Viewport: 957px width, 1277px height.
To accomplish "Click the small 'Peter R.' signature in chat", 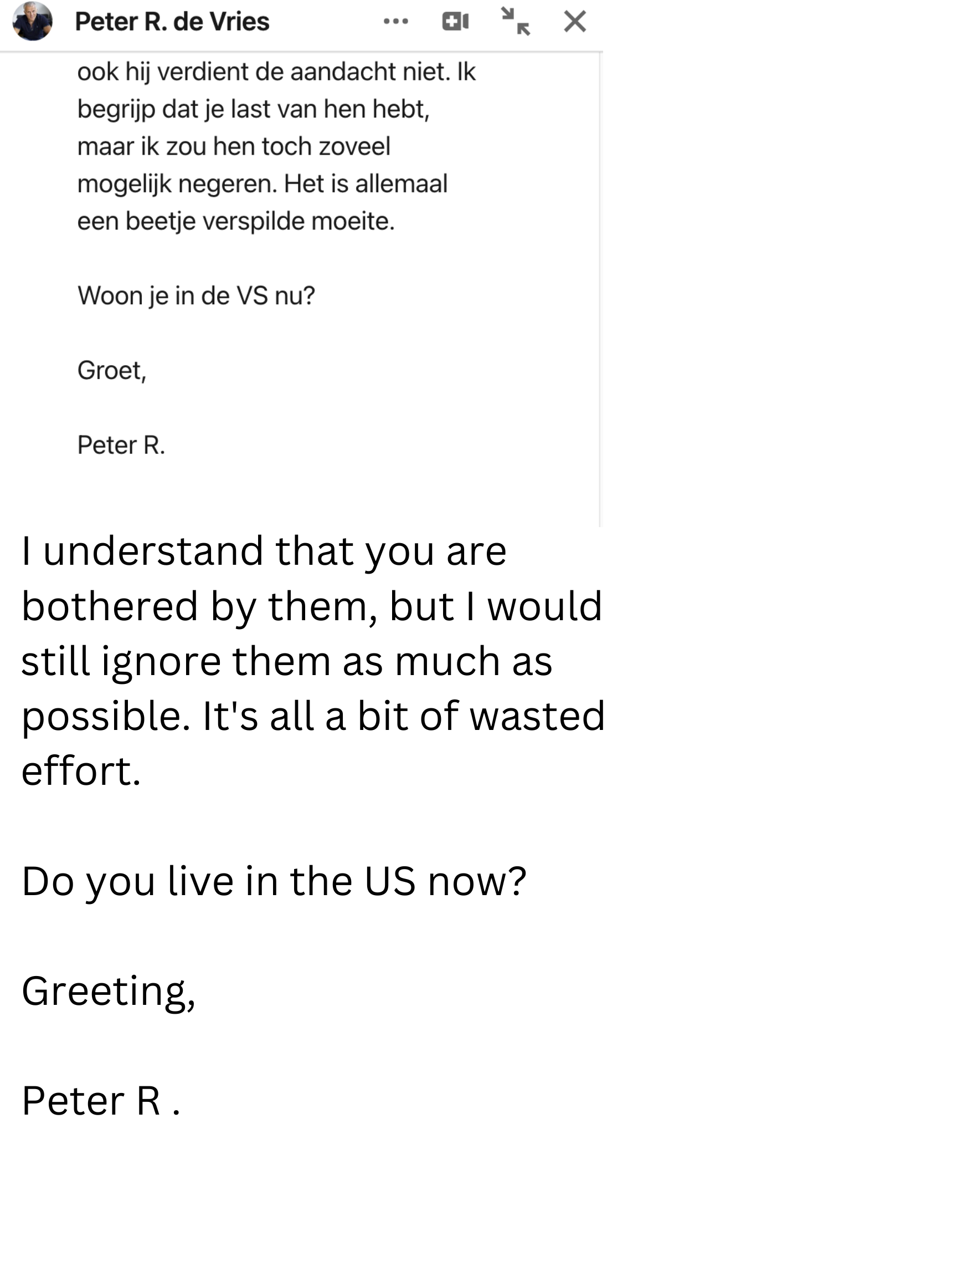I will coord(121,445).
